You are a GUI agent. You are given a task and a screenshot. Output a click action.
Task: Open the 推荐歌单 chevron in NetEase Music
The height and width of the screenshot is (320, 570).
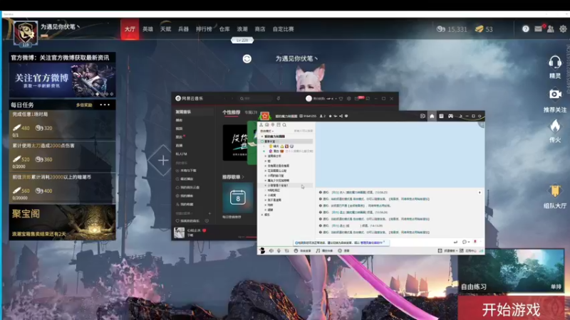243,177
